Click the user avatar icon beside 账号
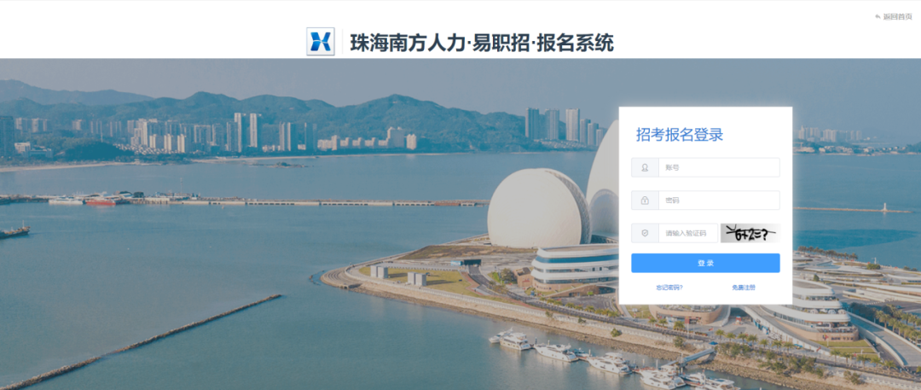 pyautogui.click(x=645, y=167)
